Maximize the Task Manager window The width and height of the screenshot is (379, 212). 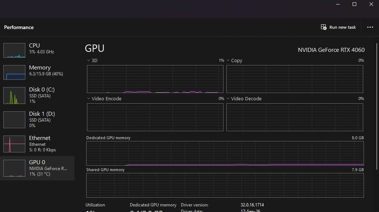tap(354, 4)
